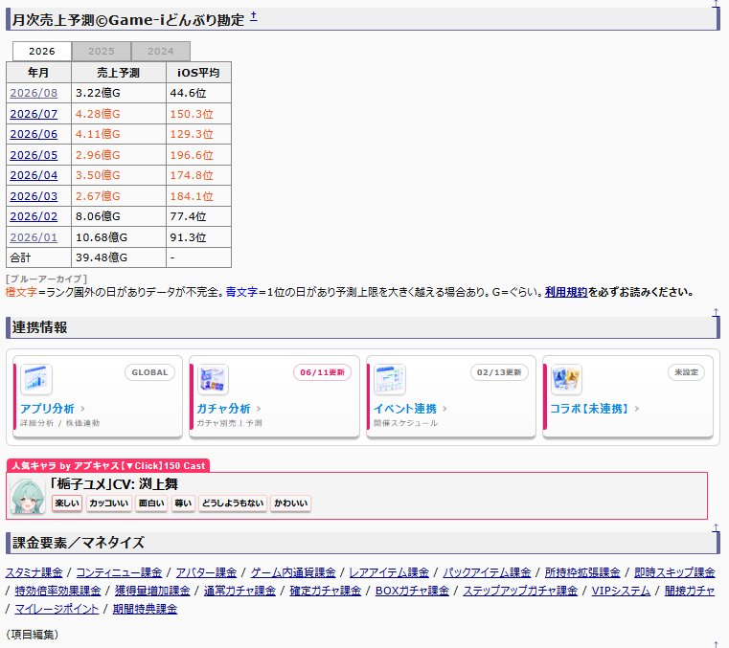This screenshot has width=729, height=648.
Task: Switch to the 2025 tab
Action: click(102, 51)
